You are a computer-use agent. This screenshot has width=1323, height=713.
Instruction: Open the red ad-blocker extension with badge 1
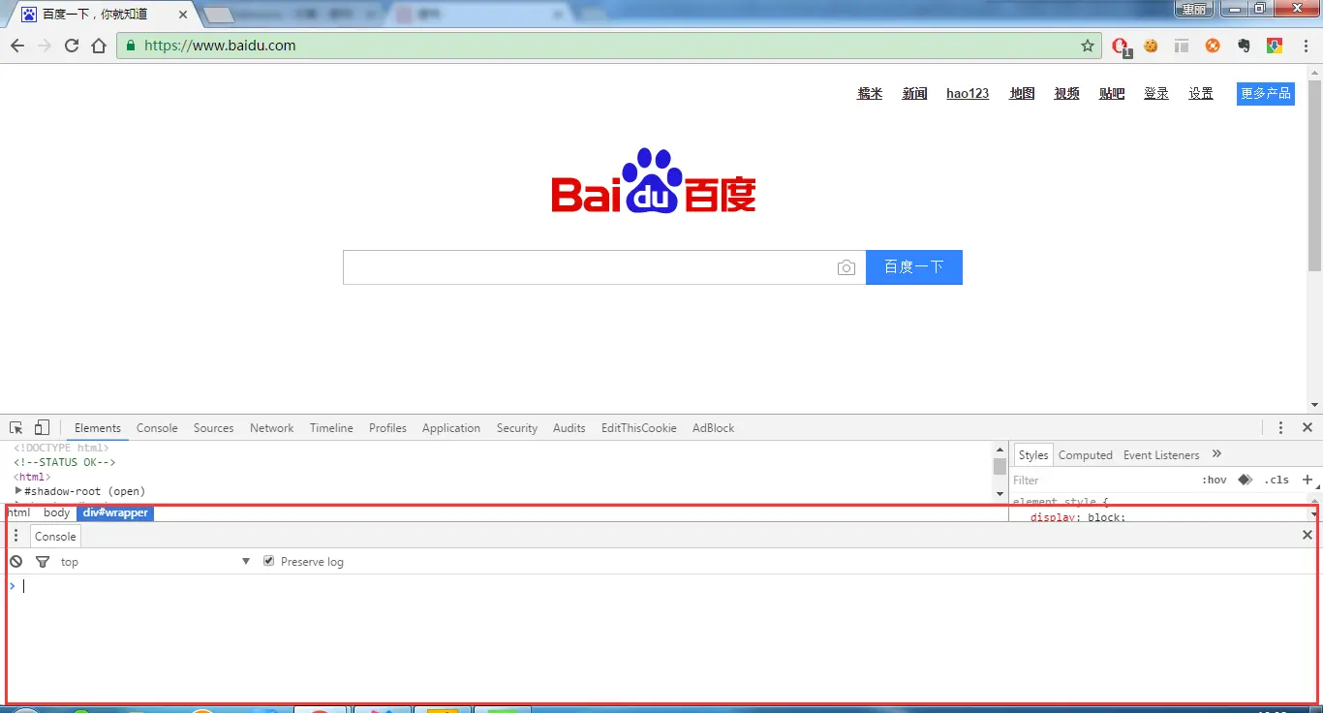point(1121,46)
